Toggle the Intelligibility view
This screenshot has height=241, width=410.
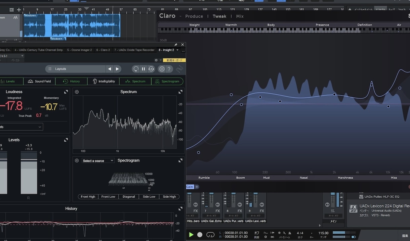pos(104,81)
